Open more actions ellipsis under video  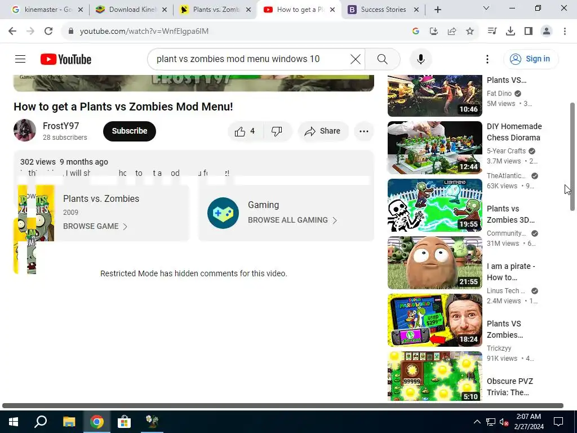coord(364,131)
